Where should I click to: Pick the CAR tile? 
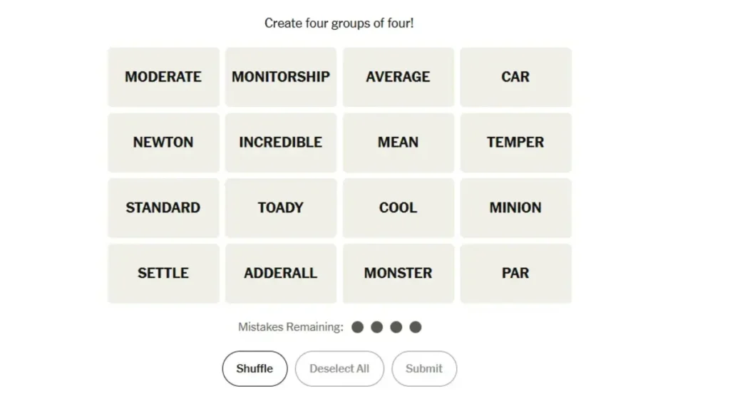tap(515, 77)
